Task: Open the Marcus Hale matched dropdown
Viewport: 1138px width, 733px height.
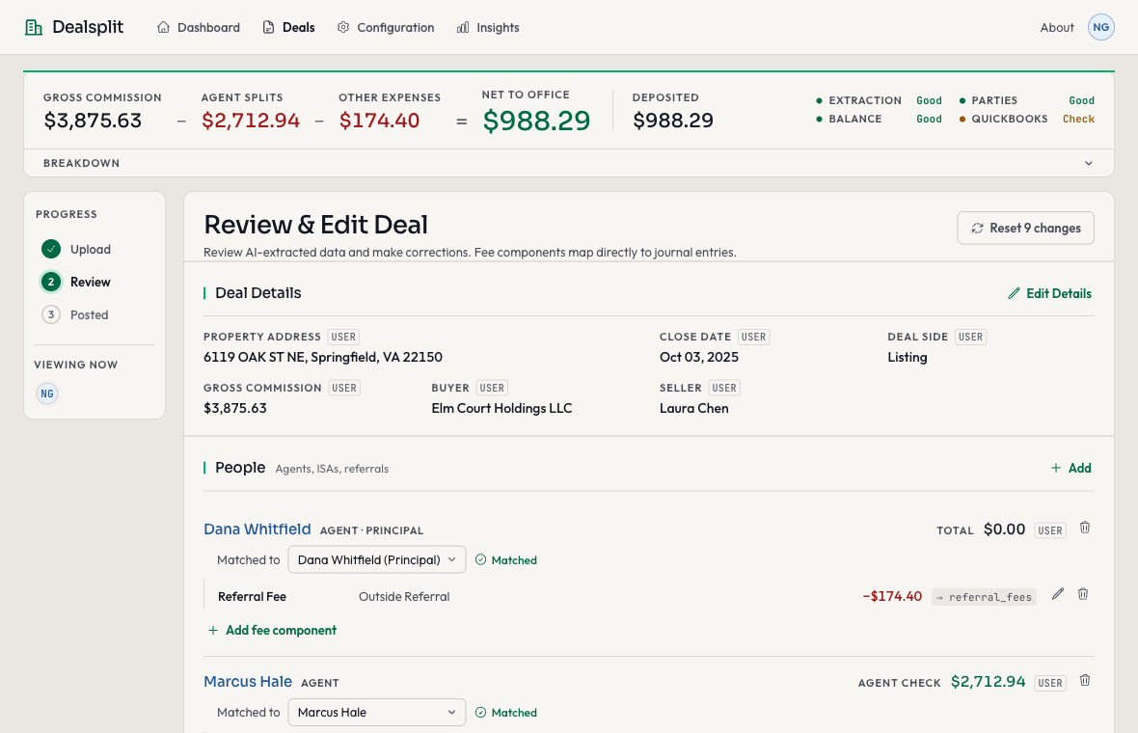Action: pyautogui.click(x=377, y=712)
